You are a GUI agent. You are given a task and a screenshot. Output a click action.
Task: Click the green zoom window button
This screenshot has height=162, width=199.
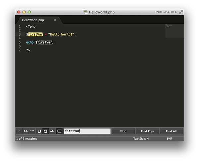coord(29,12)
